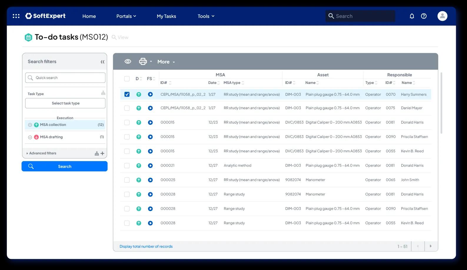Viewport: 467px width, 270px height.
Task: Click the Quick search input field
Action: tap(65, 78)
